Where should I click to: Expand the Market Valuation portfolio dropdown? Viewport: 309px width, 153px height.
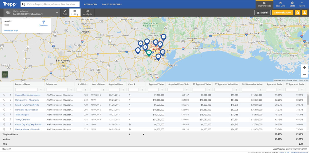coord(57,13)
